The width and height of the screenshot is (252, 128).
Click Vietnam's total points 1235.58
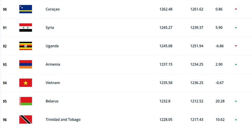(x=166, y=83)
